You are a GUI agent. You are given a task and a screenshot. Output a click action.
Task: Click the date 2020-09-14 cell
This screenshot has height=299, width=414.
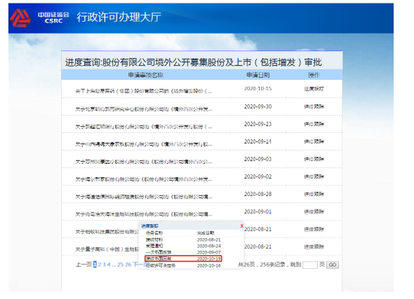pos(258,142)
